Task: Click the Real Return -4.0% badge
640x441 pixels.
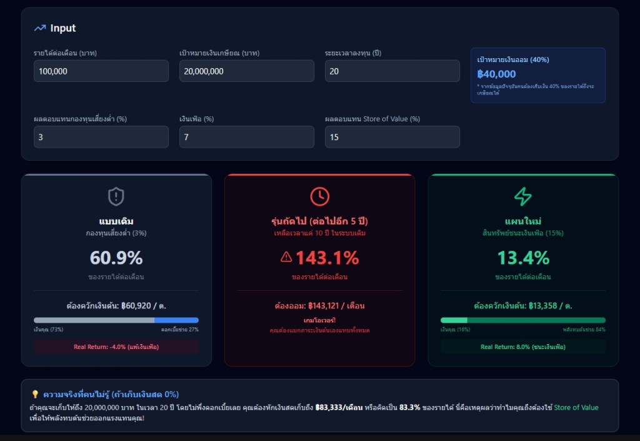Action: point(116,347)
